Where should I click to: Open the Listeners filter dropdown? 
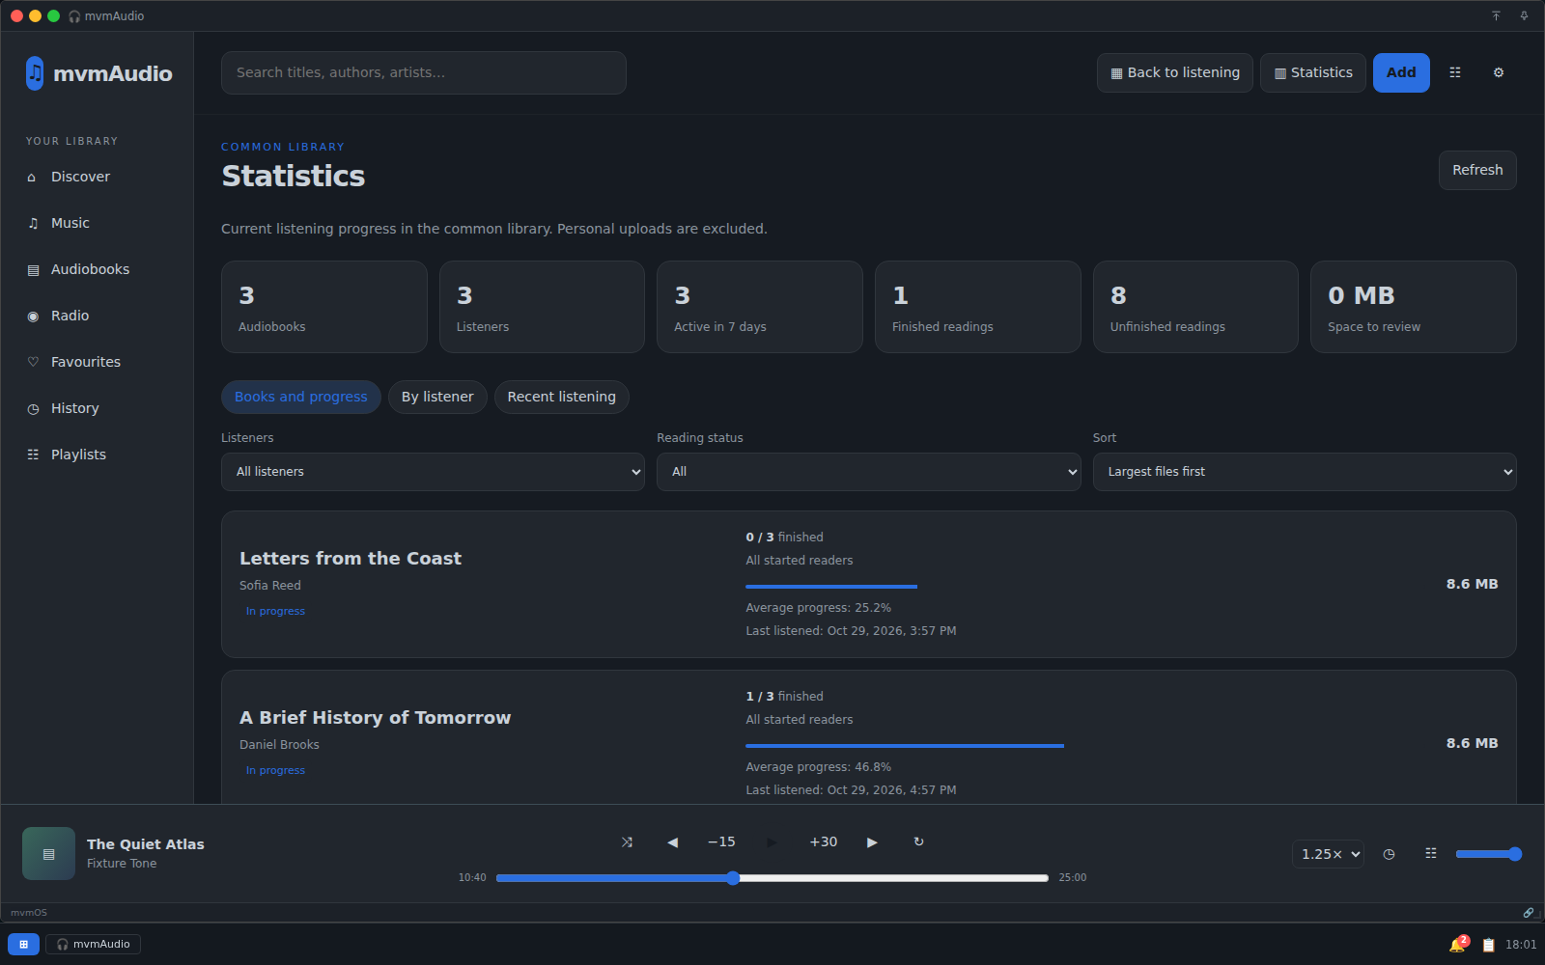tap(433, 472)
